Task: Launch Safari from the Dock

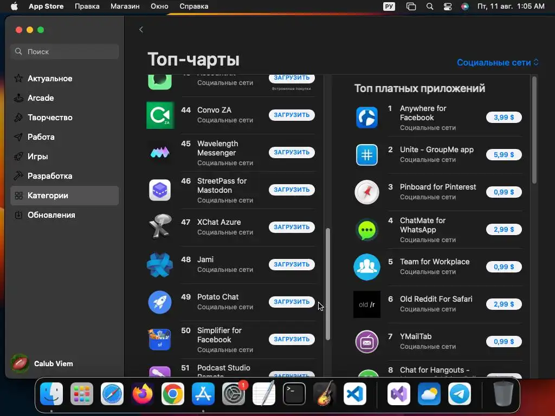Action: [112, 394]
